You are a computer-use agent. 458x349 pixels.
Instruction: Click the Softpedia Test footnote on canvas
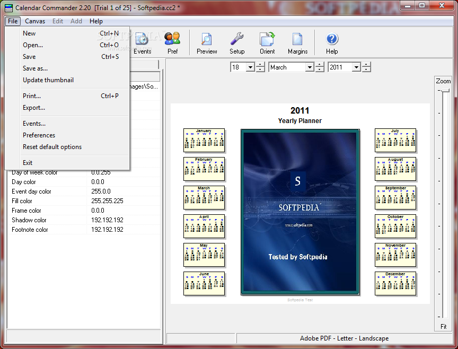(x=300, y=300)
